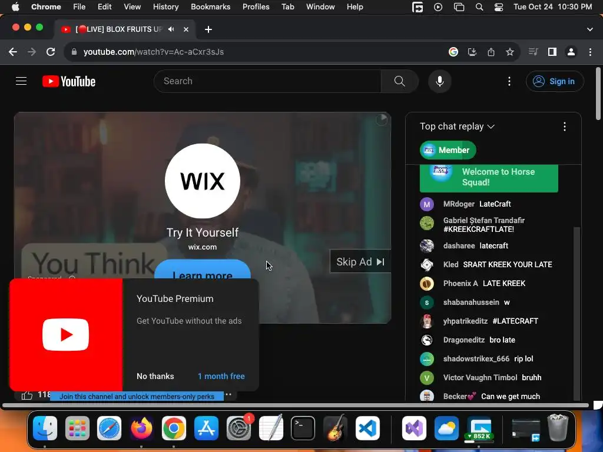Like the video with thumbs-up icon

pos(27,395)
